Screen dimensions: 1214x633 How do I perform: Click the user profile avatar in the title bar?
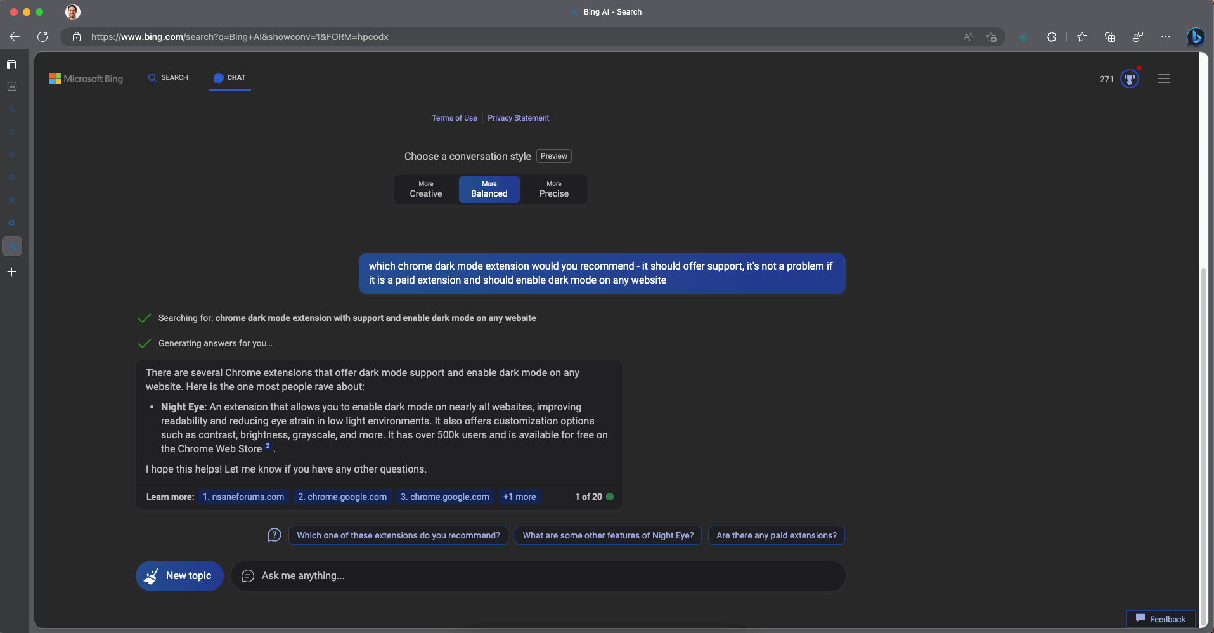point(73,12)
